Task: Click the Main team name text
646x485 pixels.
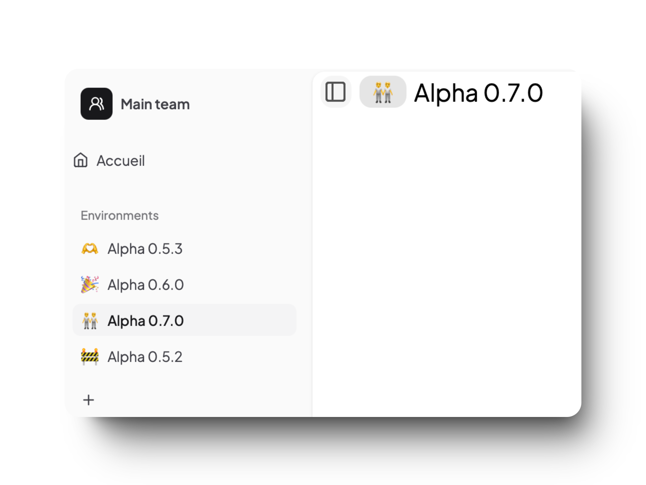Action: [155, 104]
